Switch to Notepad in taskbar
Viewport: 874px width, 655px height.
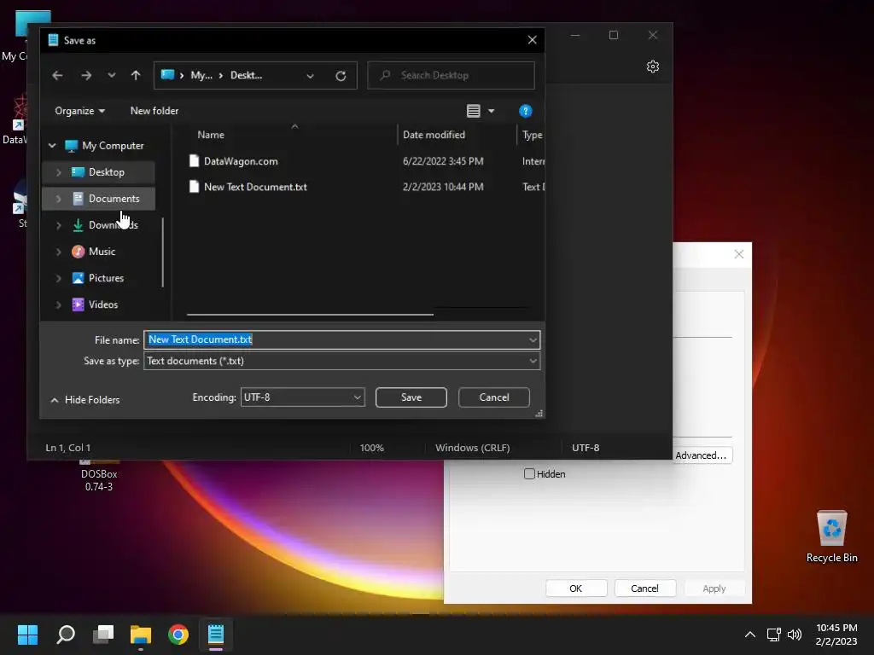216,635
